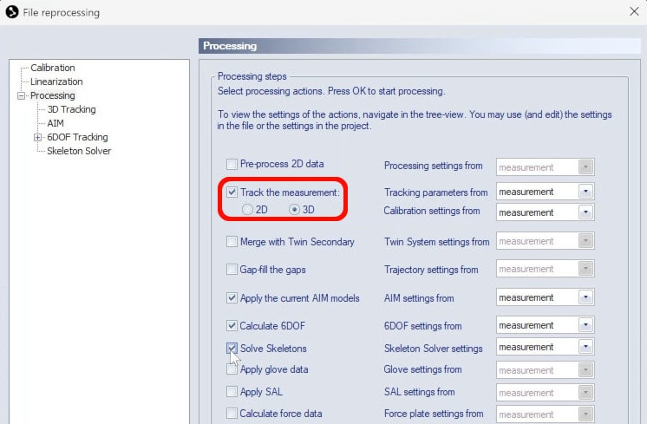This screenshot has height=424, width=647.
Task: Enable Merge with Twin Secondary
Action: tap(232, 242)
